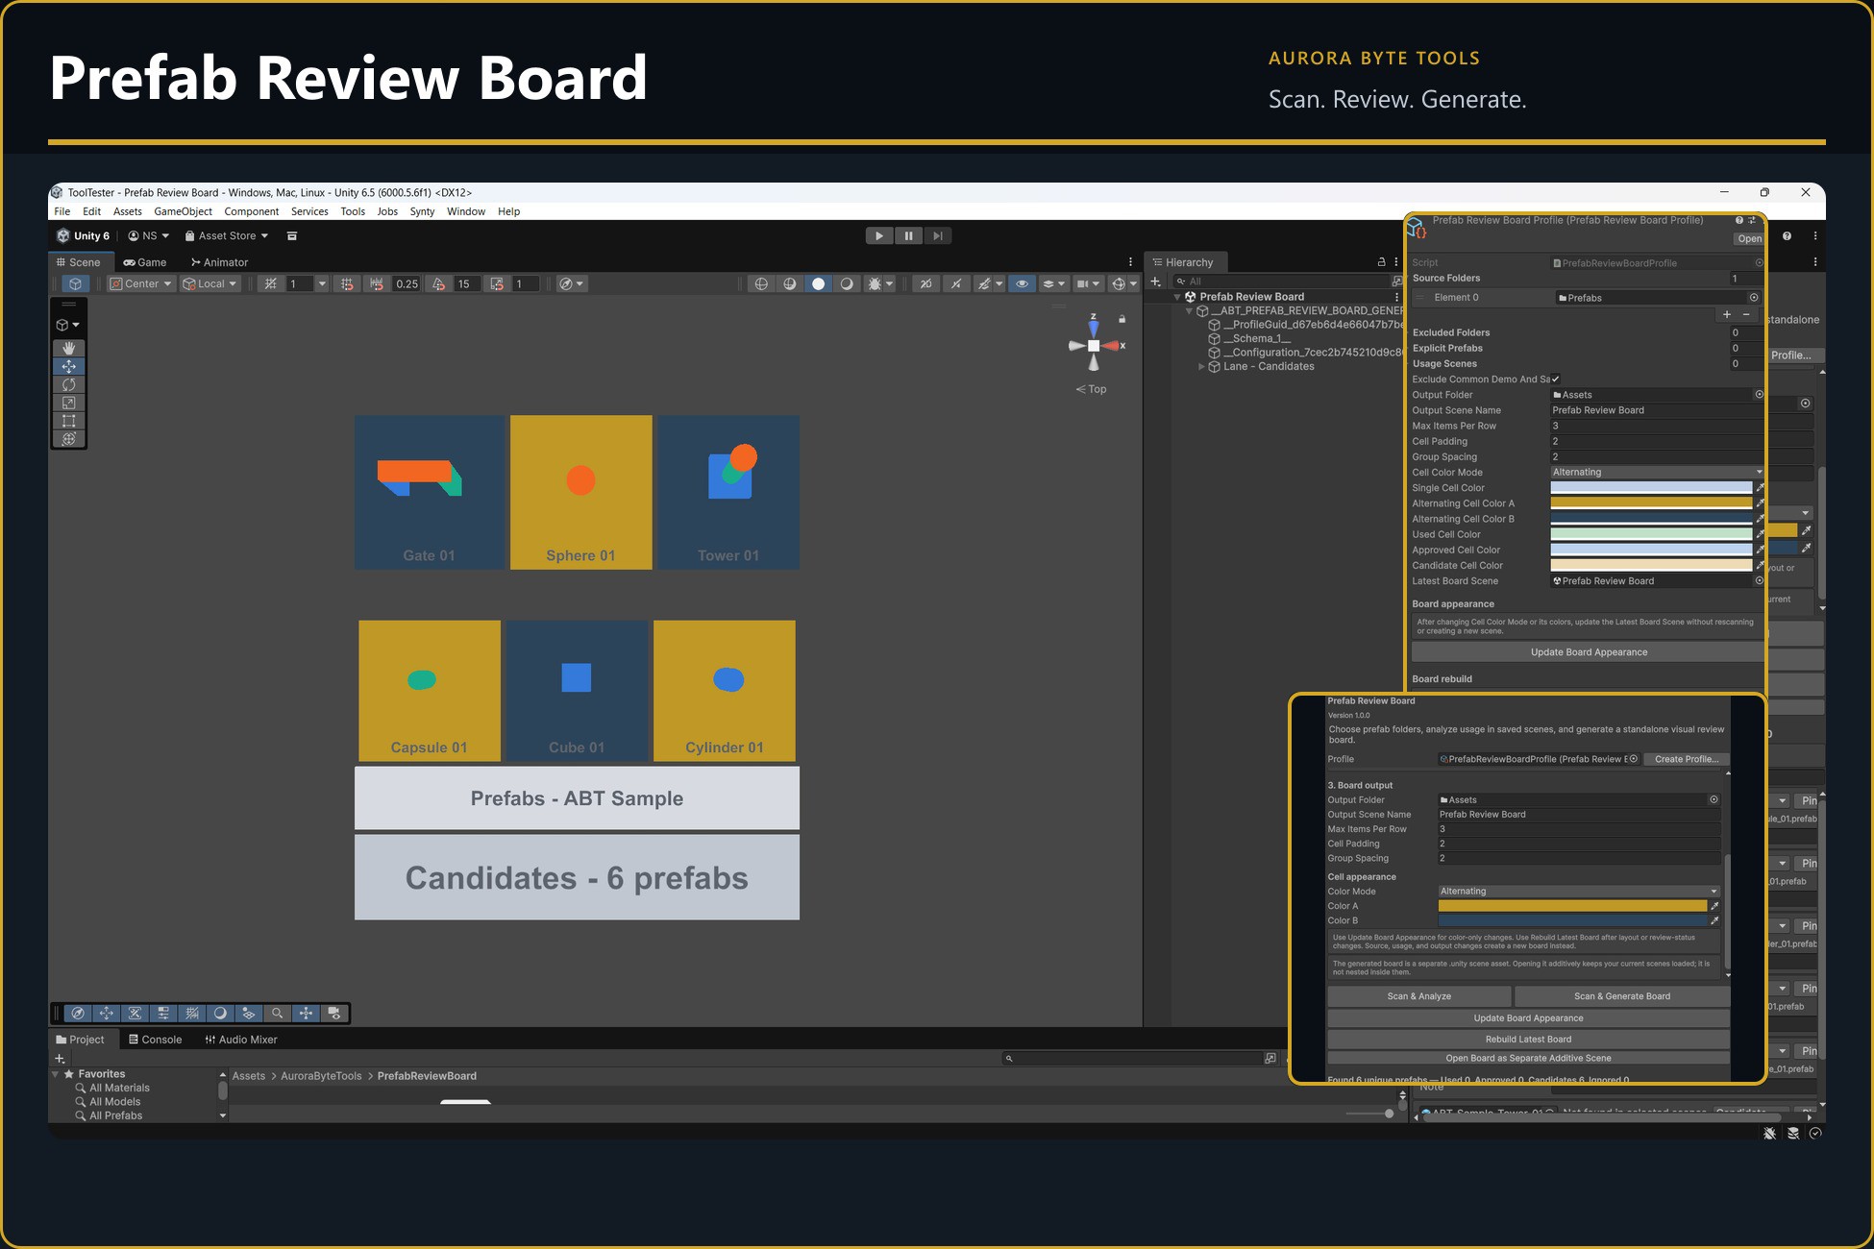Click the Step frame button

(x=938, y=235)
